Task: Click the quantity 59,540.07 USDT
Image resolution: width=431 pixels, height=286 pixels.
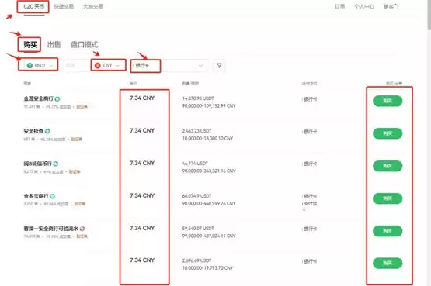Action: coord(198,229)
